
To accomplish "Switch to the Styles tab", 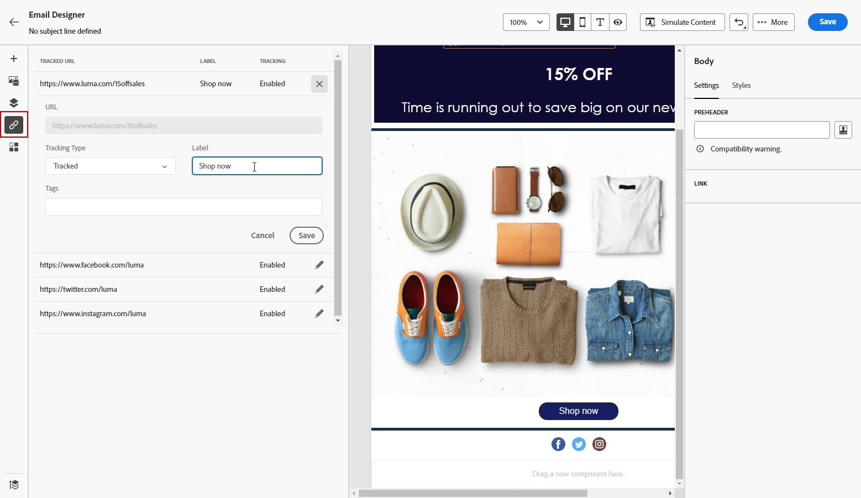I will point(741,86).
